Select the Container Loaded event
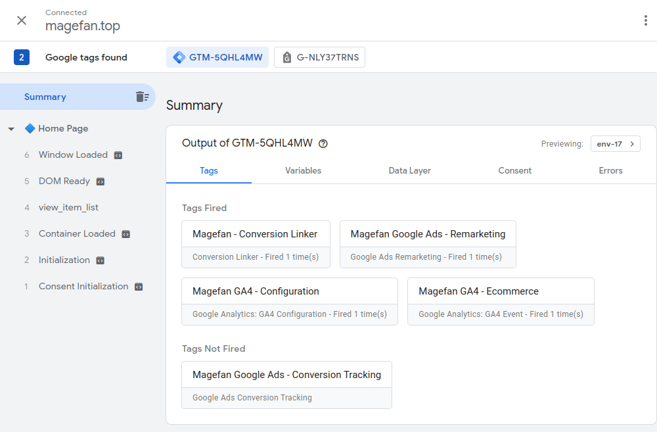657x432 pixels. 77,233
